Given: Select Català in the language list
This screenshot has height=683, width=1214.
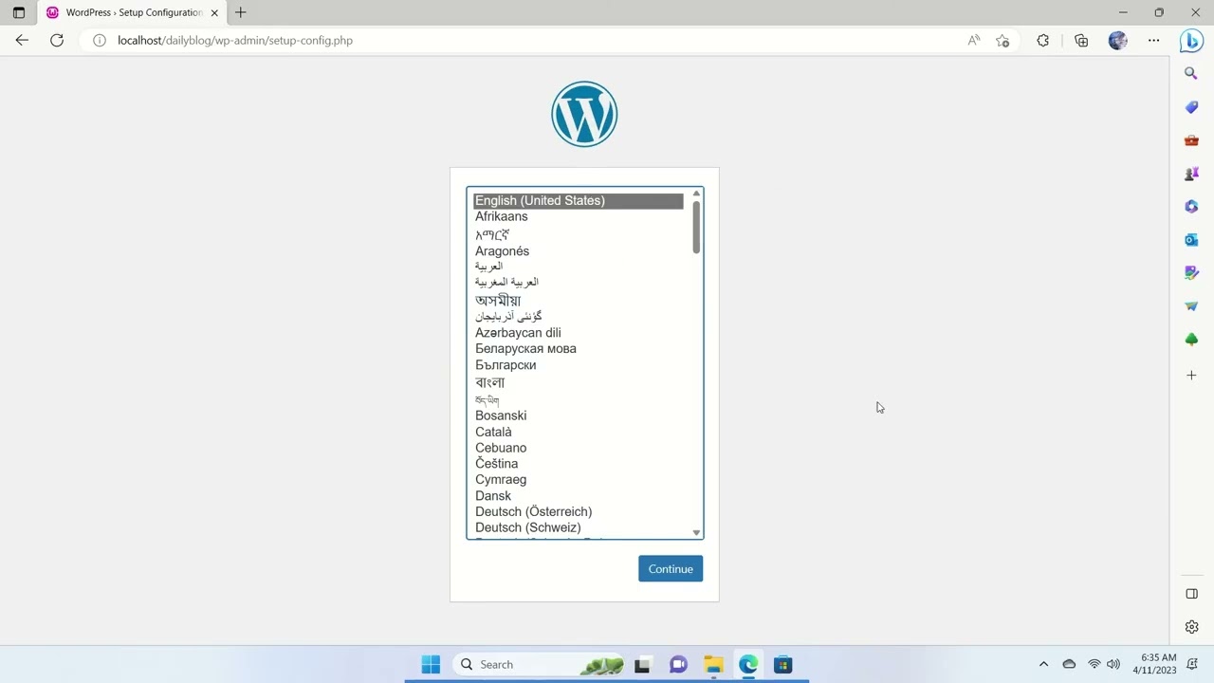Looking at the screenshot, I should (579, 432).
